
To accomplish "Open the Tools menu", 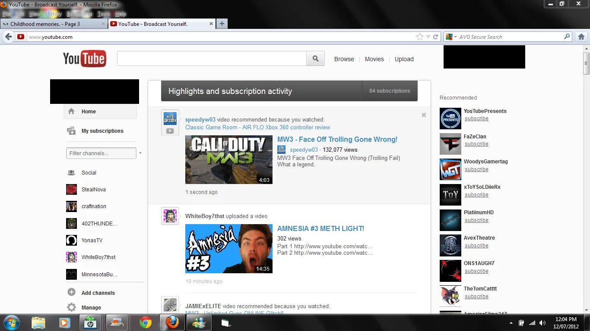I will coord(104,14).
